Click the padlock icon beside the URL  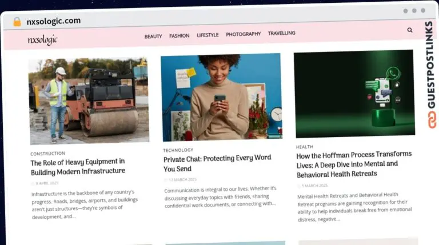pyautogui.click(x=17, y=22)
